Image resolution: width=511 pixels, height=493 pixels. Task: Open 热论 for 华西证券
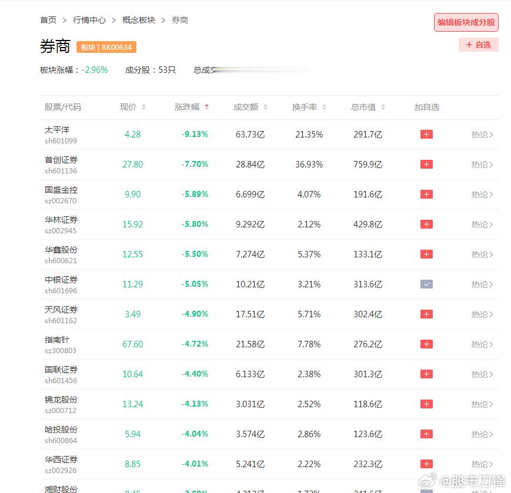[482, 464]
